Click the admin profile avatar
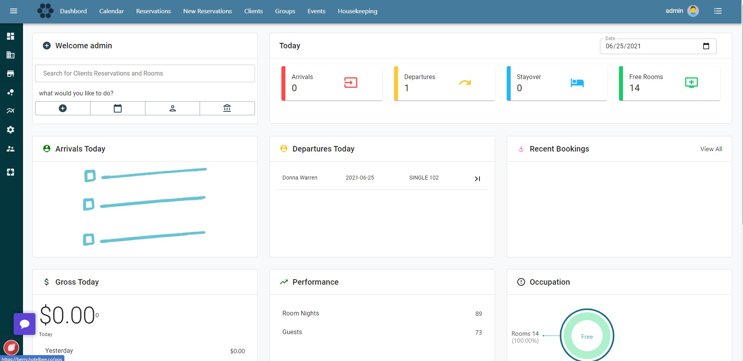 (x=692, y=11)
